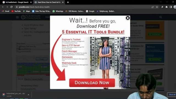This screenshot has width=176, height=99.
Task: Click WebHelp Desk heading in popup
Action: pyautogui.click(x=69, y=63)
